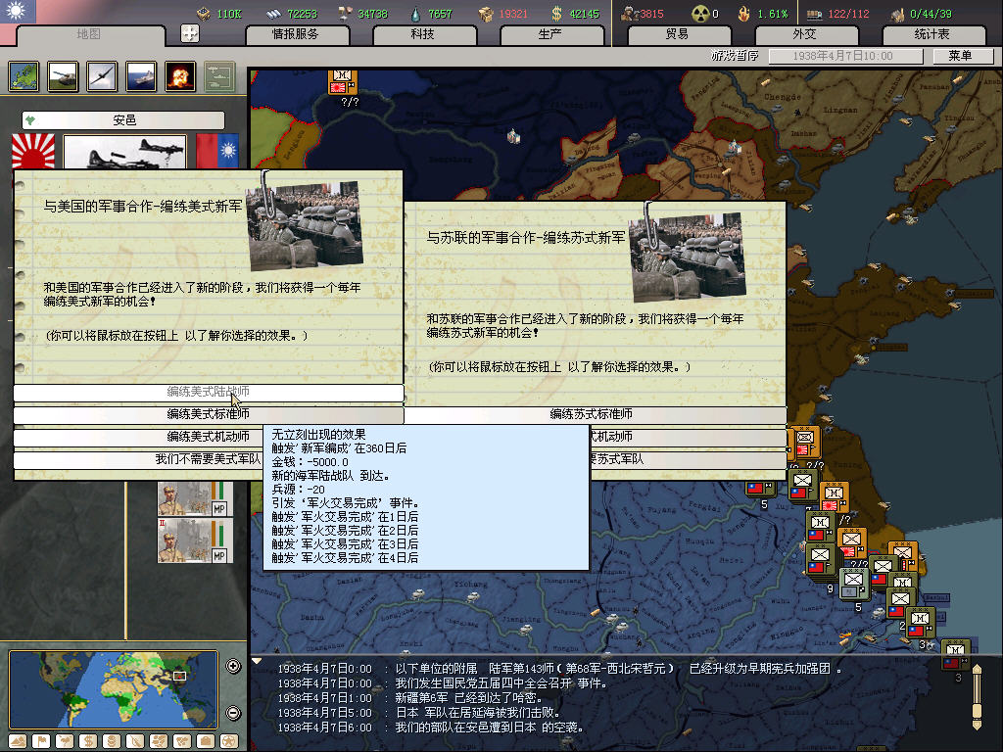
Task: Click the dissent flame icon showing 1.61%
Action: click(x=744, y=14)
